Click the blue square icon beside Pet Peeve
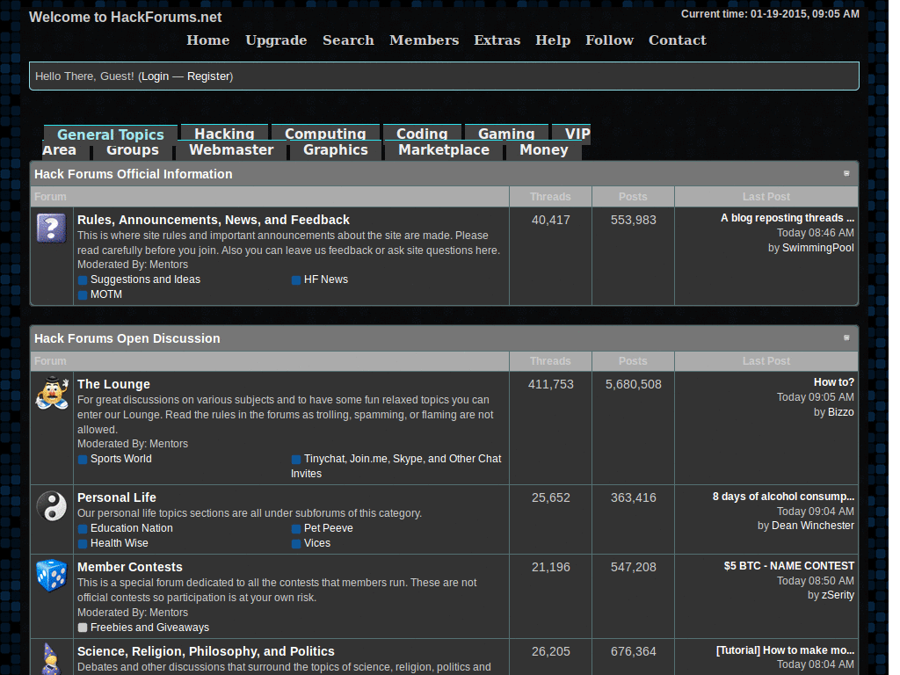 click(x=296, y=528)
